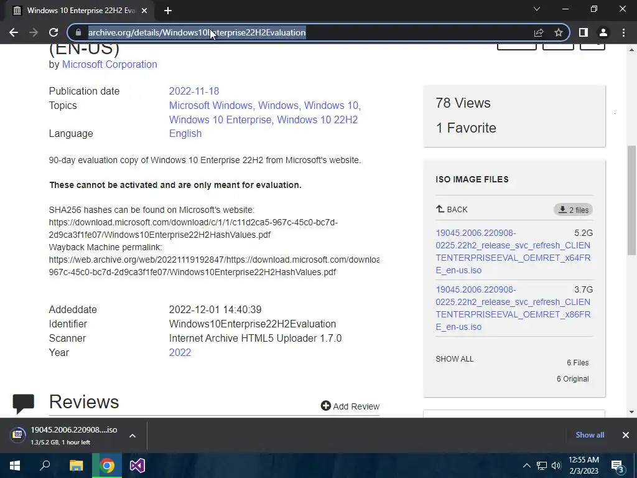Open the tab search dropdown

tap(537, 9)
